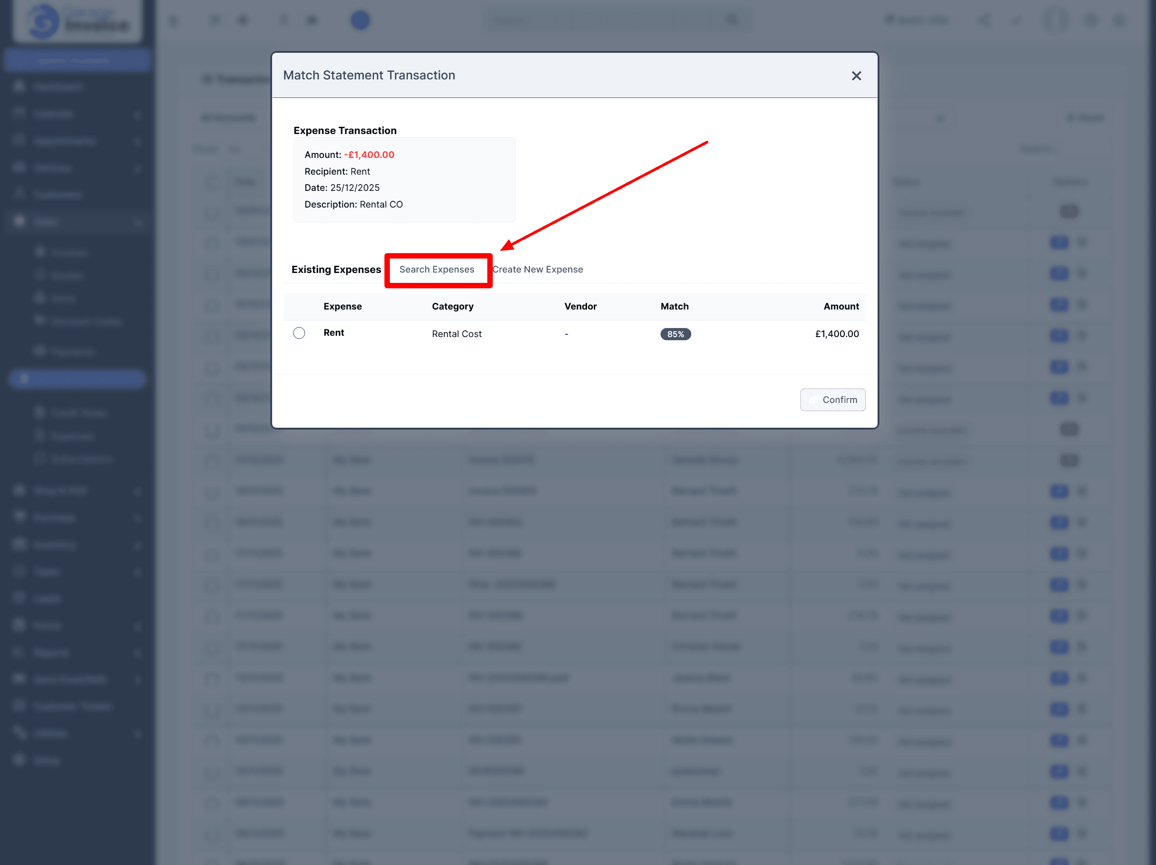
Task: Click the Rental Cost category cell
Action: tap(456, 334)
